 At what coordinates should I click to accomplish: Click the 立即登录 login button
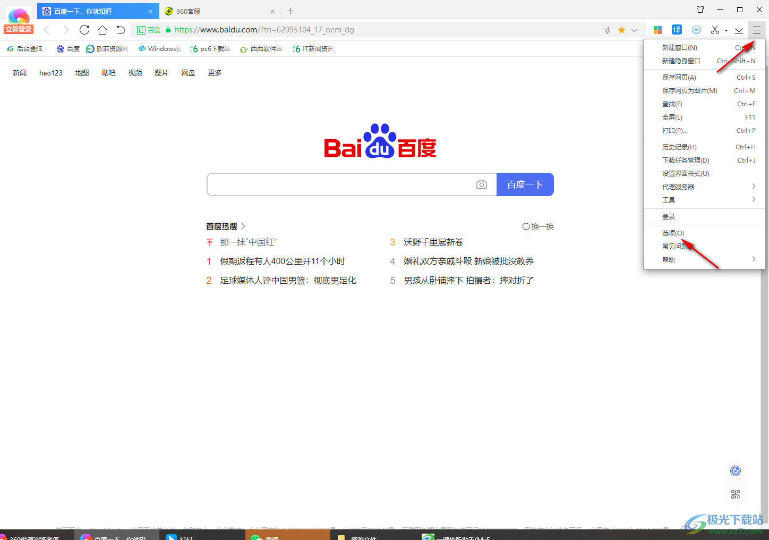pos(19,29)
